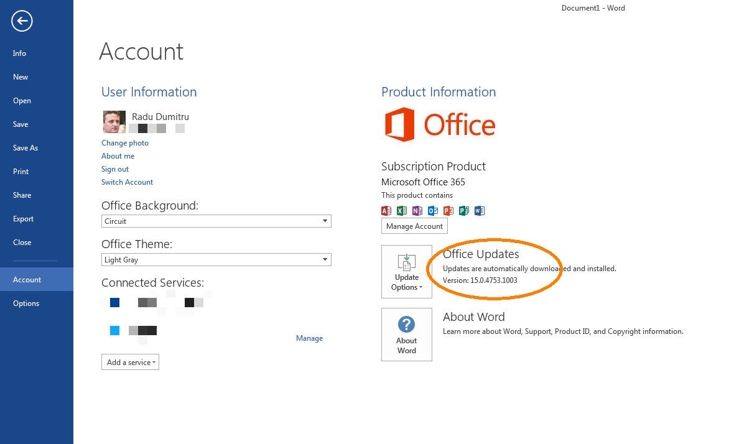Click the Change photo link
Screen dimensions: 752x444
coord(125,143)
